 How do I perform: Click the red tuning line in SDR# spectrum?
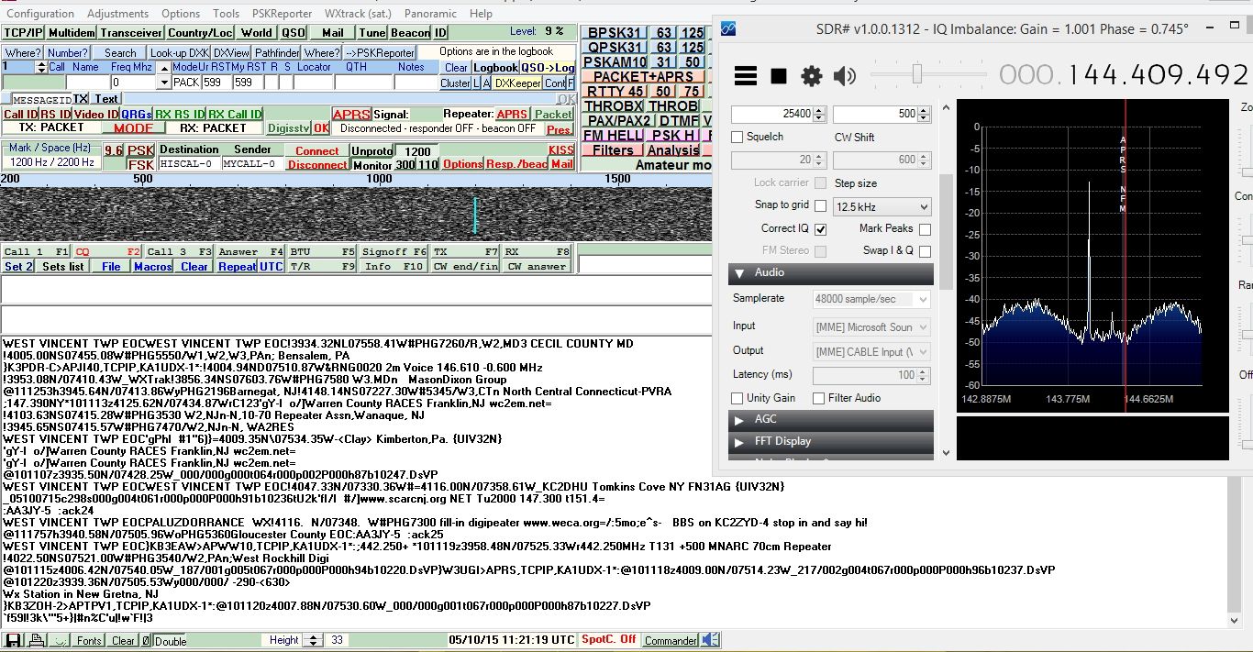[x=1125, y=257]
